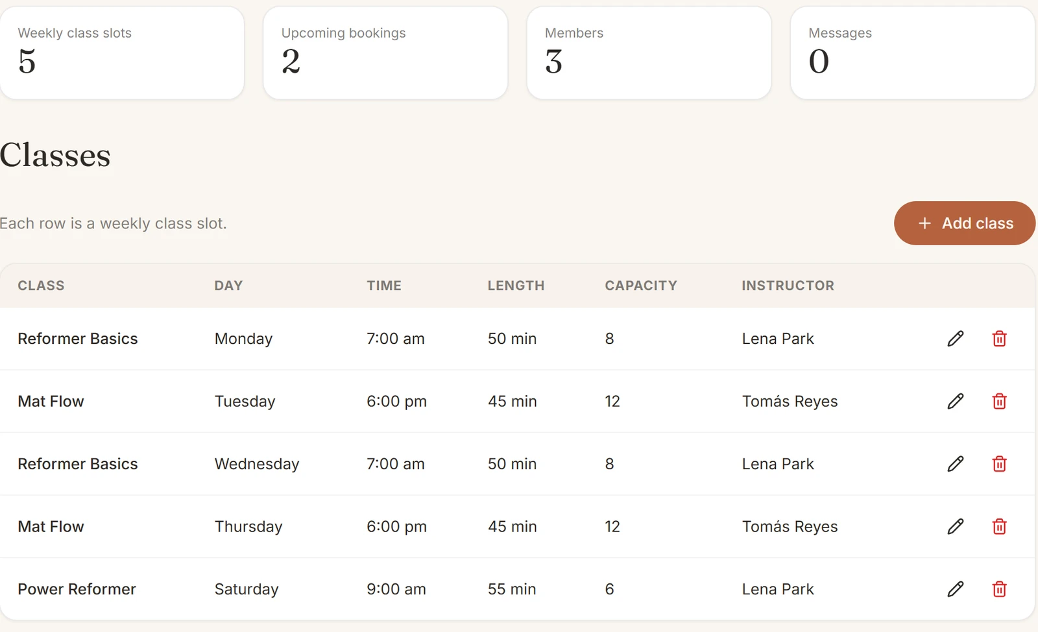
Task: Edit the Wednesday Reformer Basics class
Action: [955, 464]
